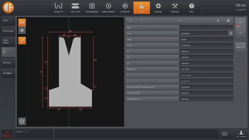Edit the 5.00 mm value field

coord(206,51)
